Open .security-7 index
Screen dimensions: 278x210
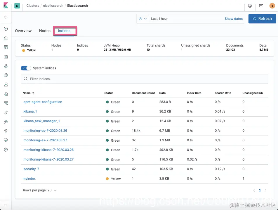(x=31, y=169)
